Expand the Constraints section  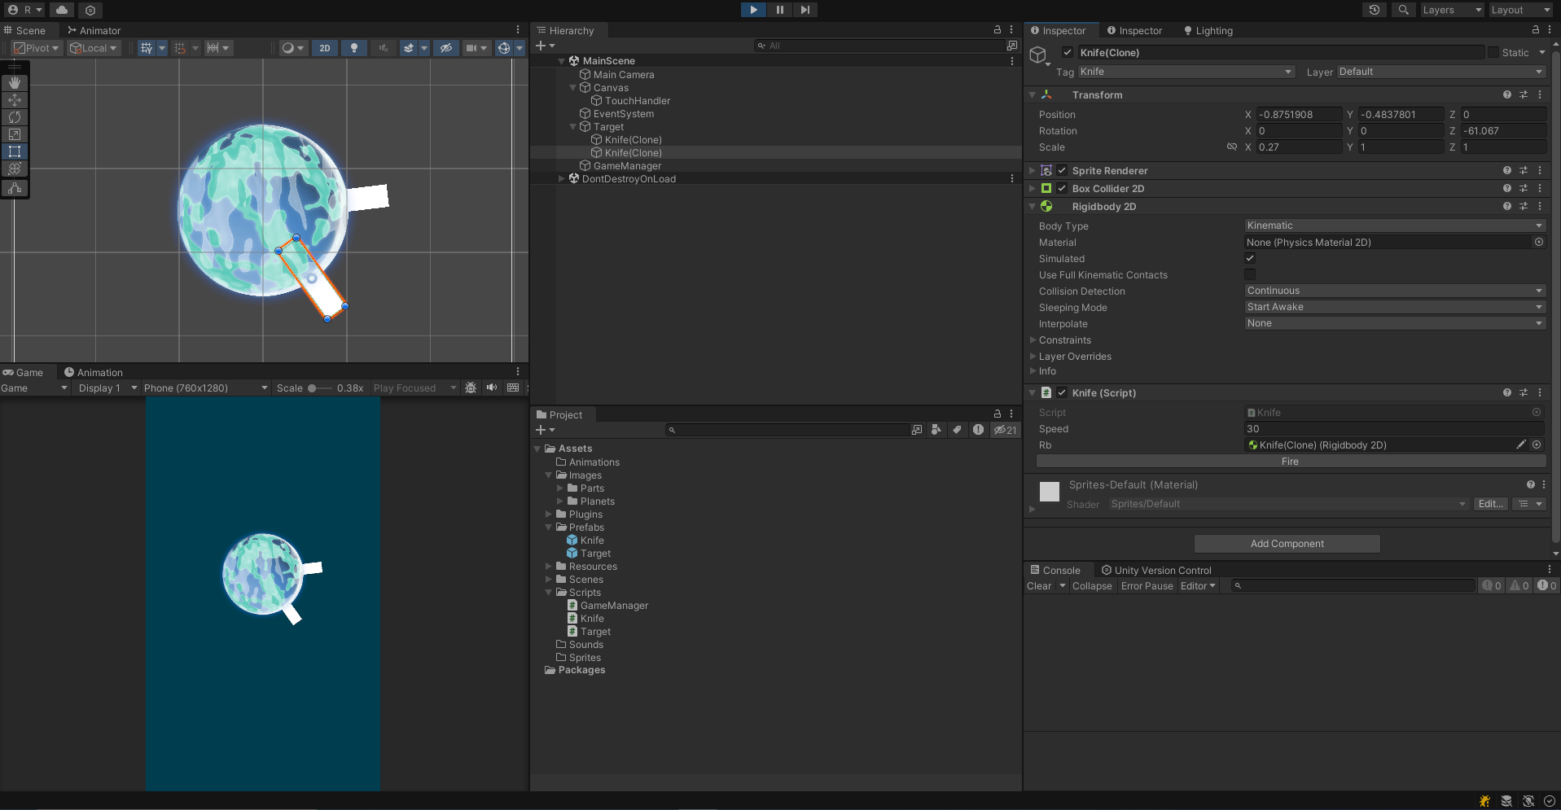1064,340
